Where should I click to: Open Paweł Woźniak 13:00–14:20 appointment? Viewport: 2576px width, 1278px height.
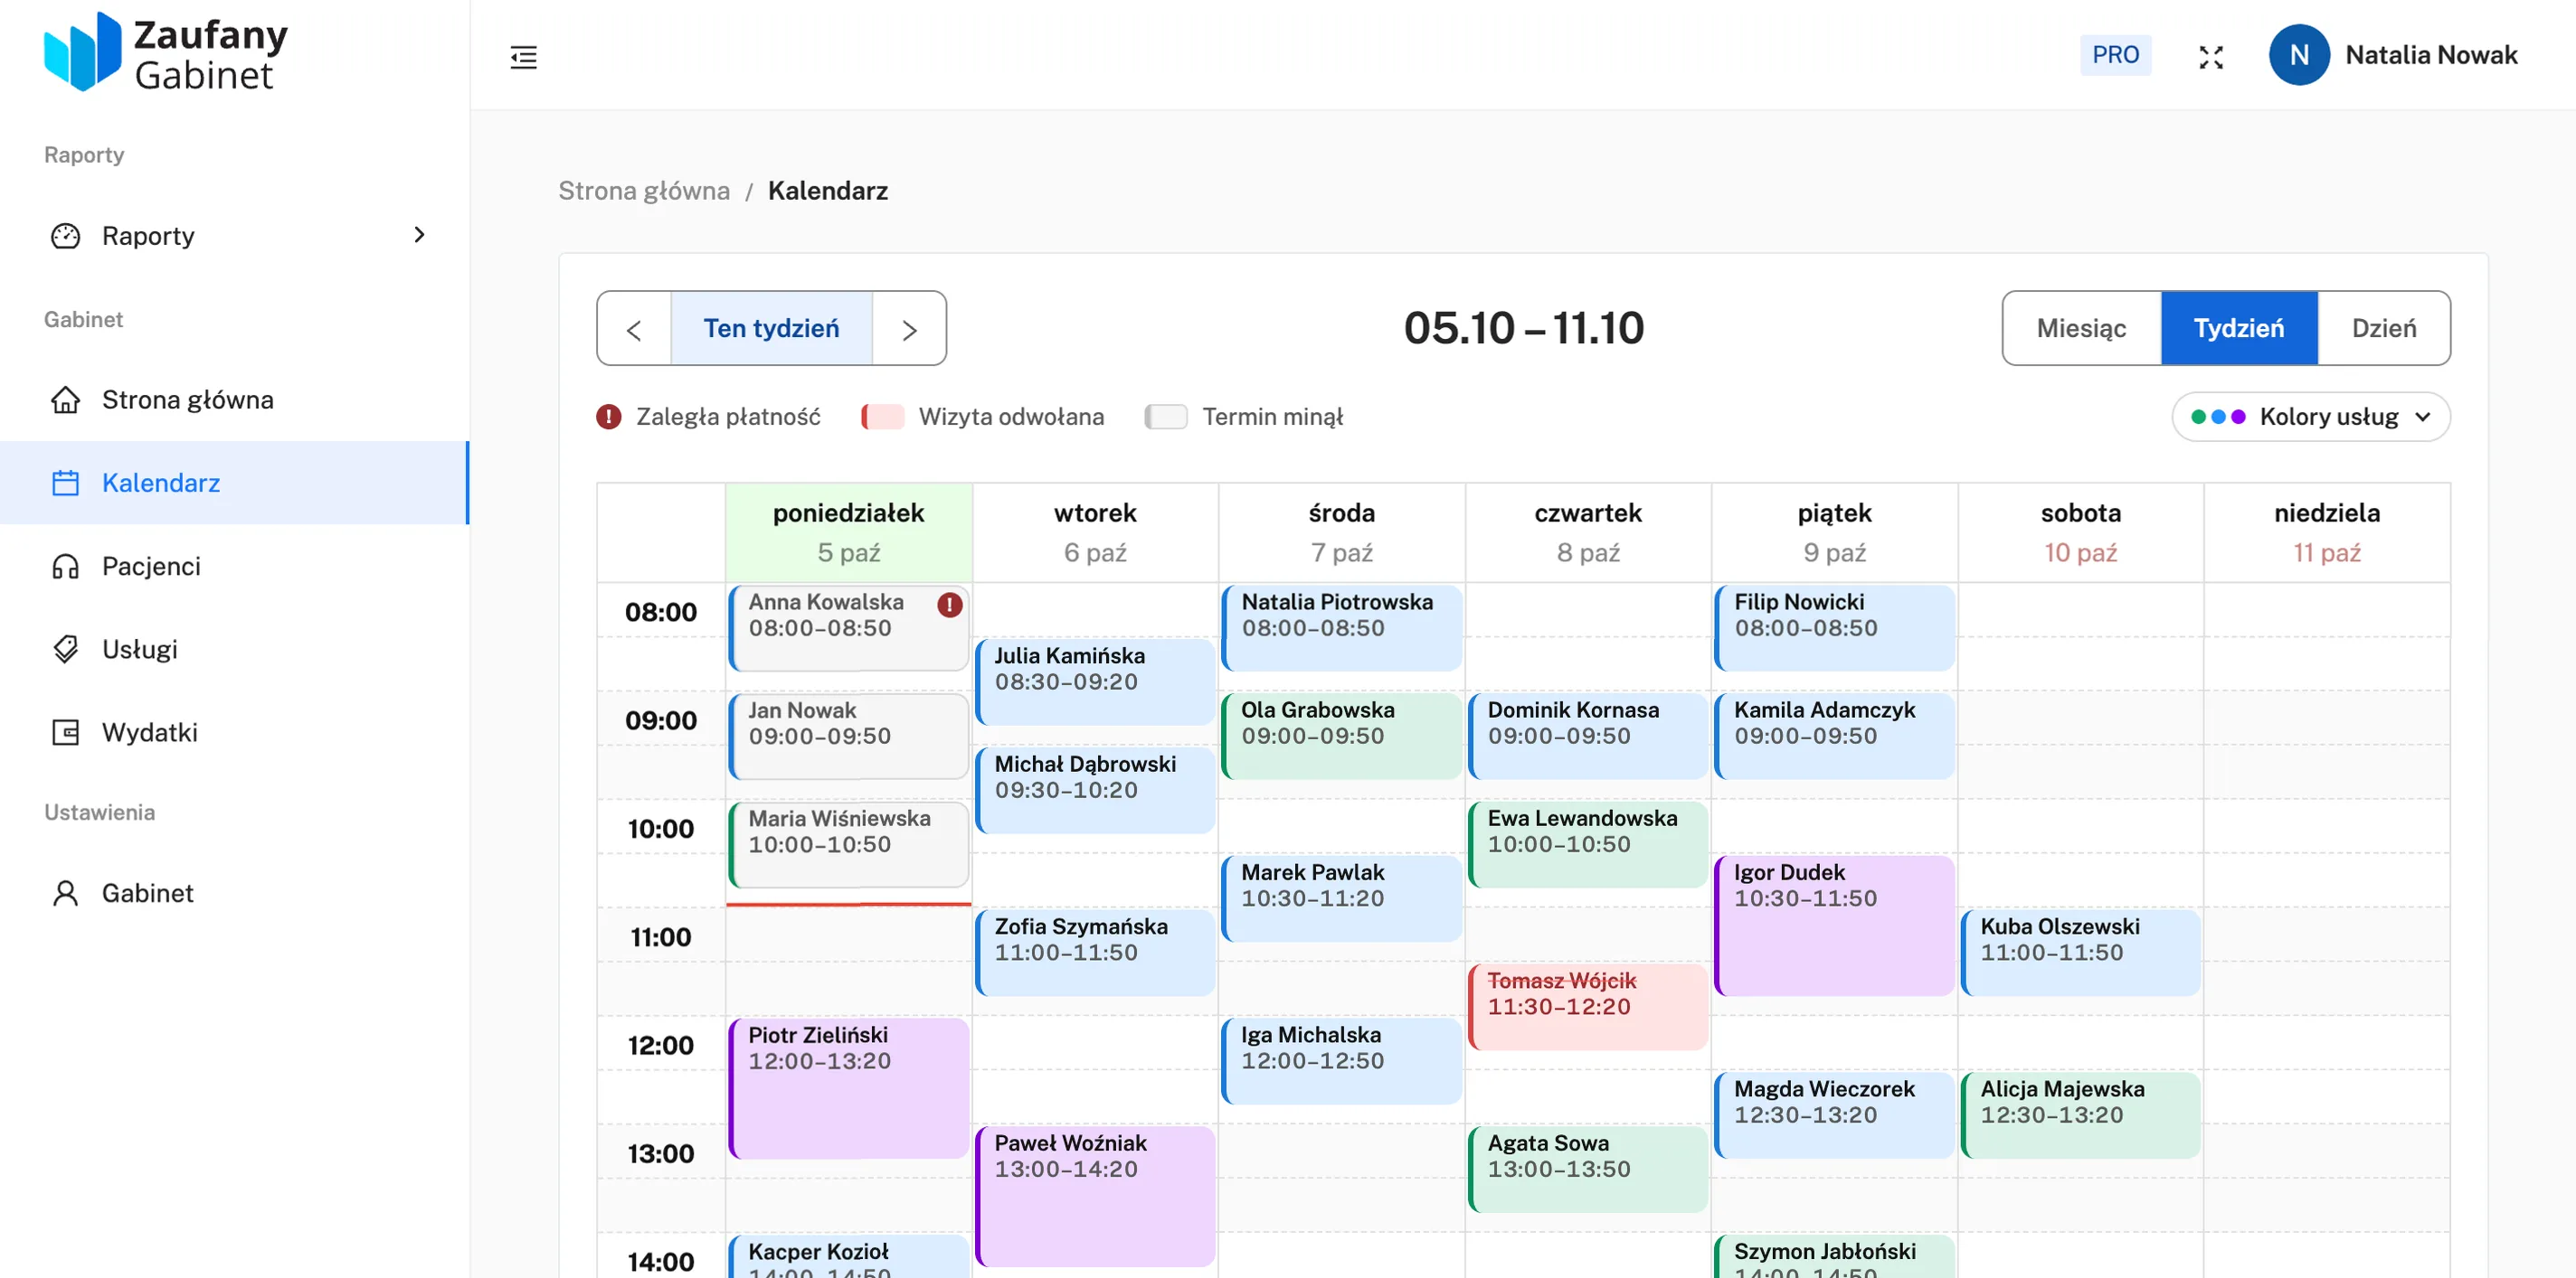[x=1095, y=1196]
